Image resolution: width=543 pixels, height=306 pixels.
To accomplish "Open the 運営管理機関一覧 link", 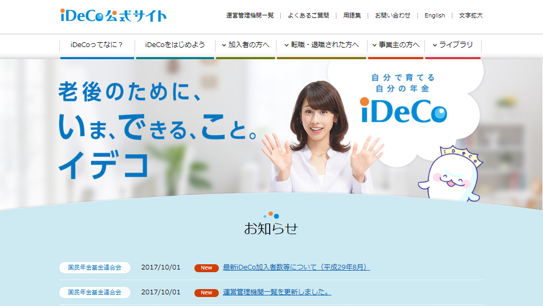I will tap(250, 15).
